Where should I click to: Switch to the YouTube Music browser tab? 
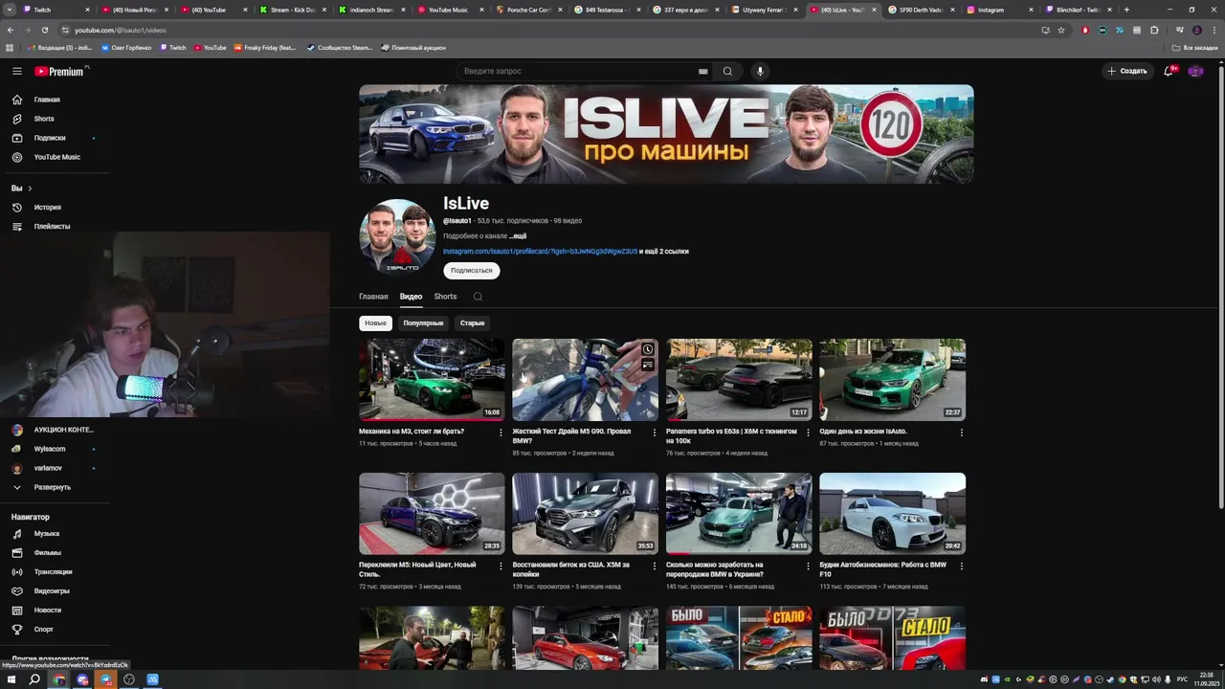(x=450, y=10)
